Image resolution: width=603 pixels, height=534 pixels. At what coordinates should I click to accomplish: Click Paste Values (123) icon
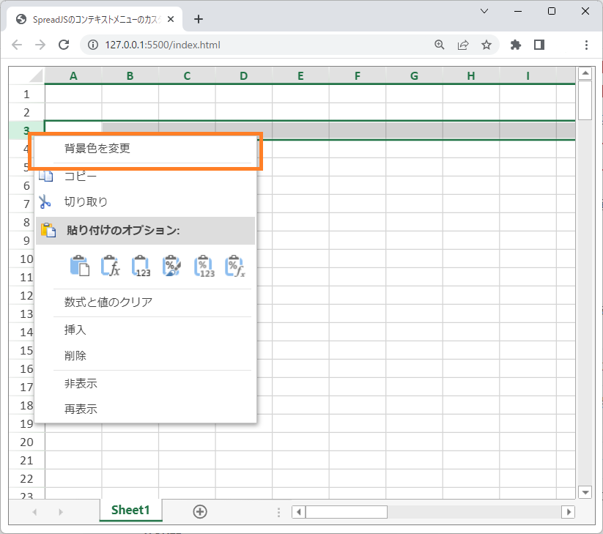click(x=141, y=266)
